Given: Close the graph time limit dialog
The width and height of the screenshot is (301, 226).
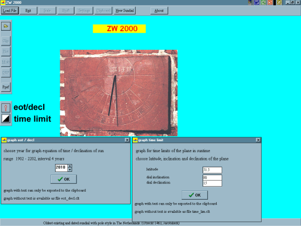Looking at the screenshot, I should pos(258,140).
